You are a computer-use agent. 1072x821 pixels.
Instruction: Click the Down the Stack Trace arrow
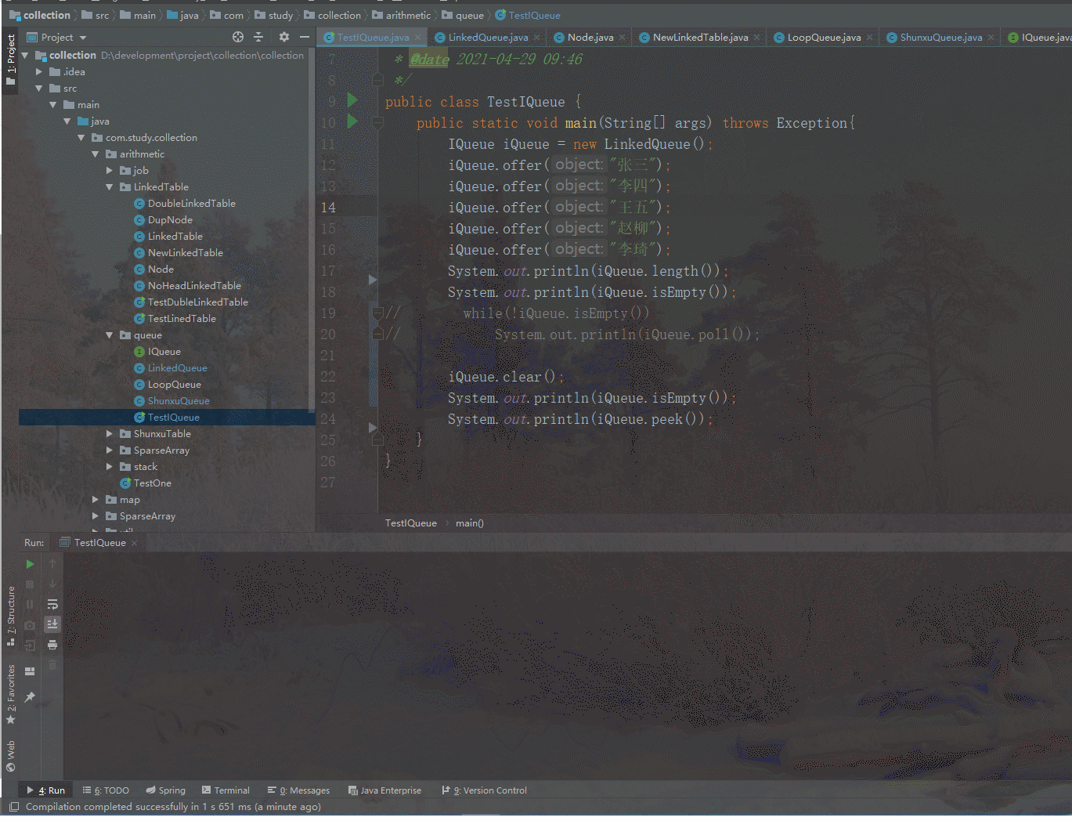tap(52, 584)
